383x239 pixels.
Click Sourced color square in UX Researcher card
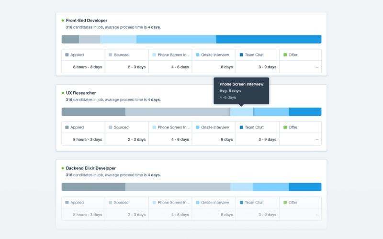111,128
